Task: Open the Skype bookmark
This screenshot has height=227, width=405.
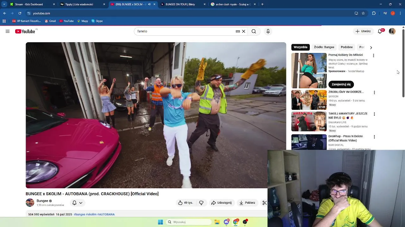Action: point(97,21)
